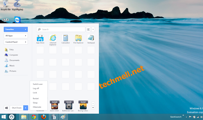Launch Google Chrome from the taskbar
203x120 pixels.
point(34,117)
